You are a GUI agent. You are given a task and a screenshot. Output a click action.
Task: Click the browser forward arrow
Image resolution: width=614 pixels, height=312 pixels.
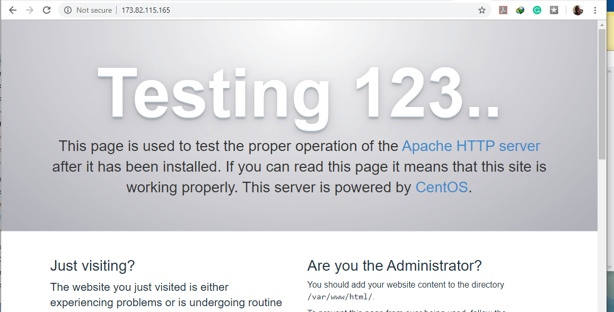click(30, 10)
